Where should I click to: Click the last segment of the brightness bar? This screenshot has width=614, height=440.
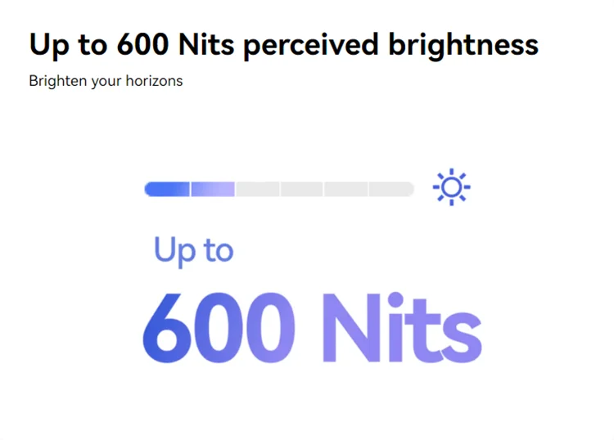point(391,189)
